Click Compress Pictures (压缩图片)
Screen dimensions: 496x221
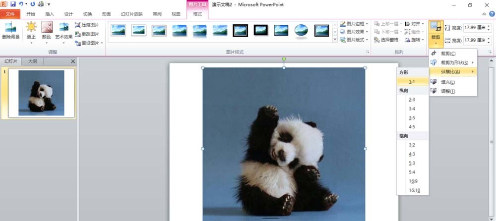pos(87,25)
